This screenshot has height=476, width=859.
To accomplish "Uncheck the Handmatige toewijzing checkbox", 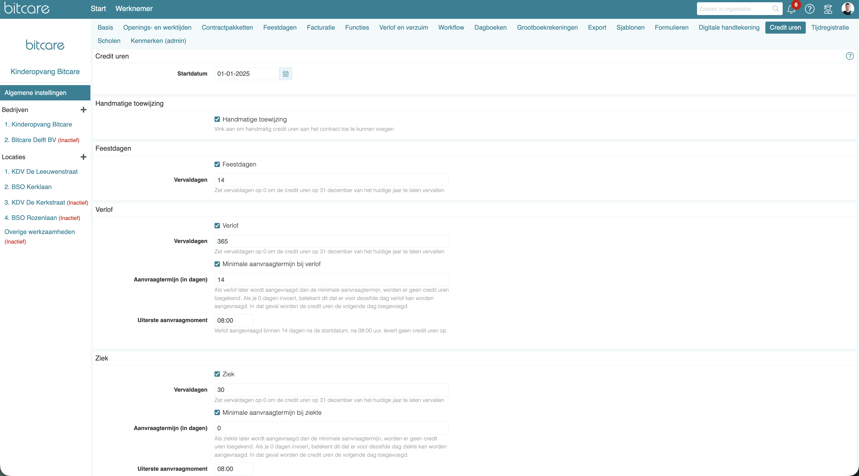I will (x=217, y=119).
